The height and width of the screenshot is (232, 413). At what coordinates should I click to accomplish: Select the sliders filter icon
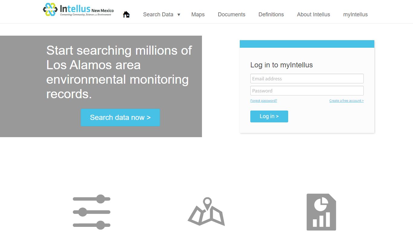[x=92, y=211]
